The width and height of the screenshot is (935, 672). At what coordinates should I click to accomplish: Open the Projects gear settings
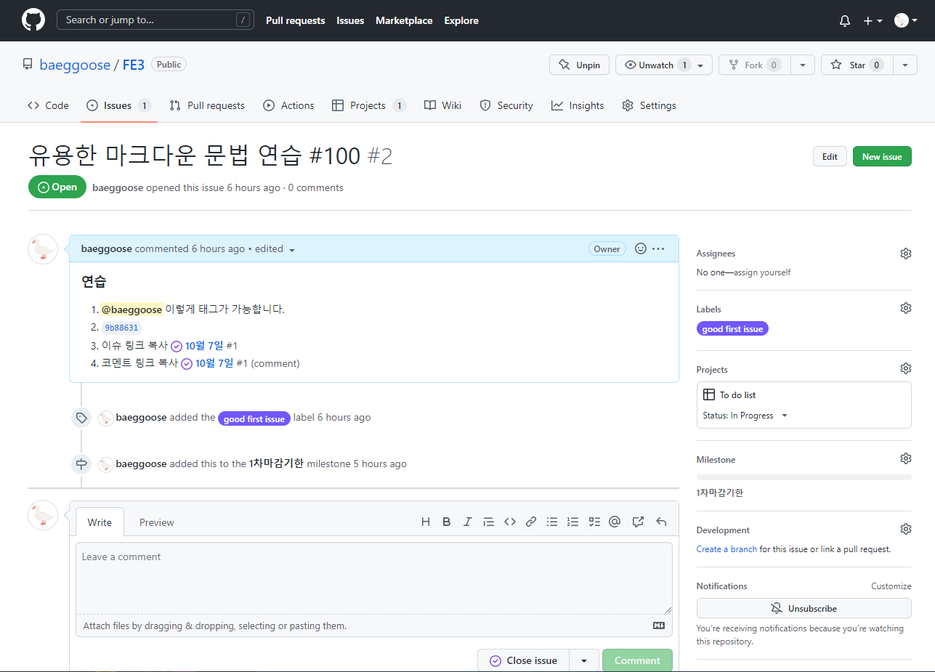(x=905, y=368)
